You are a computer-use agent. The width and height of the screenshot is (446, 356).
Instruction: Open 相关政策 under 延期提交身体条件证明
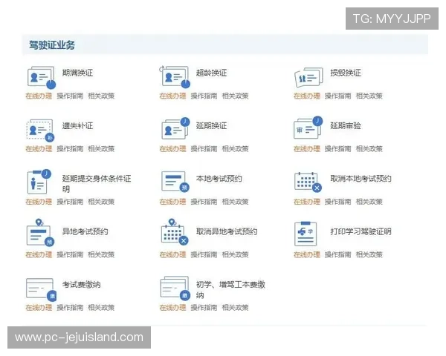pos(101,202)
